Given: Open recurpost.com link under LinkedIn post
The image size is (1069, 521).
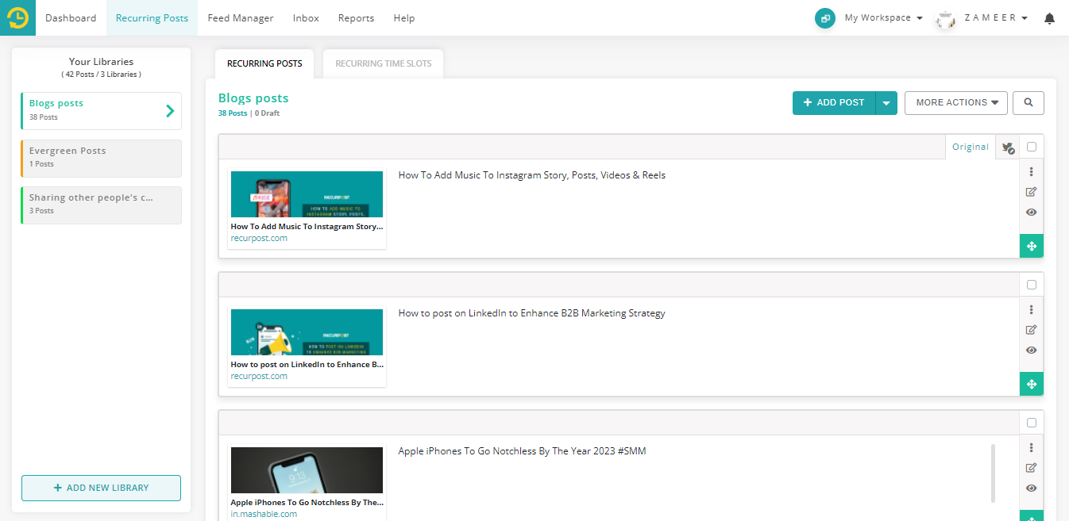Looking at the screenshot, I should (x=259, y=377).
